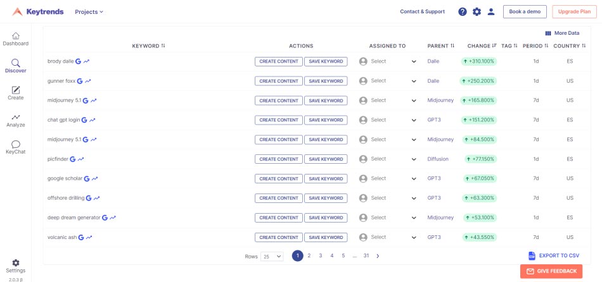
Task: Open the help question mark icon
Action: tap(463, 11)
